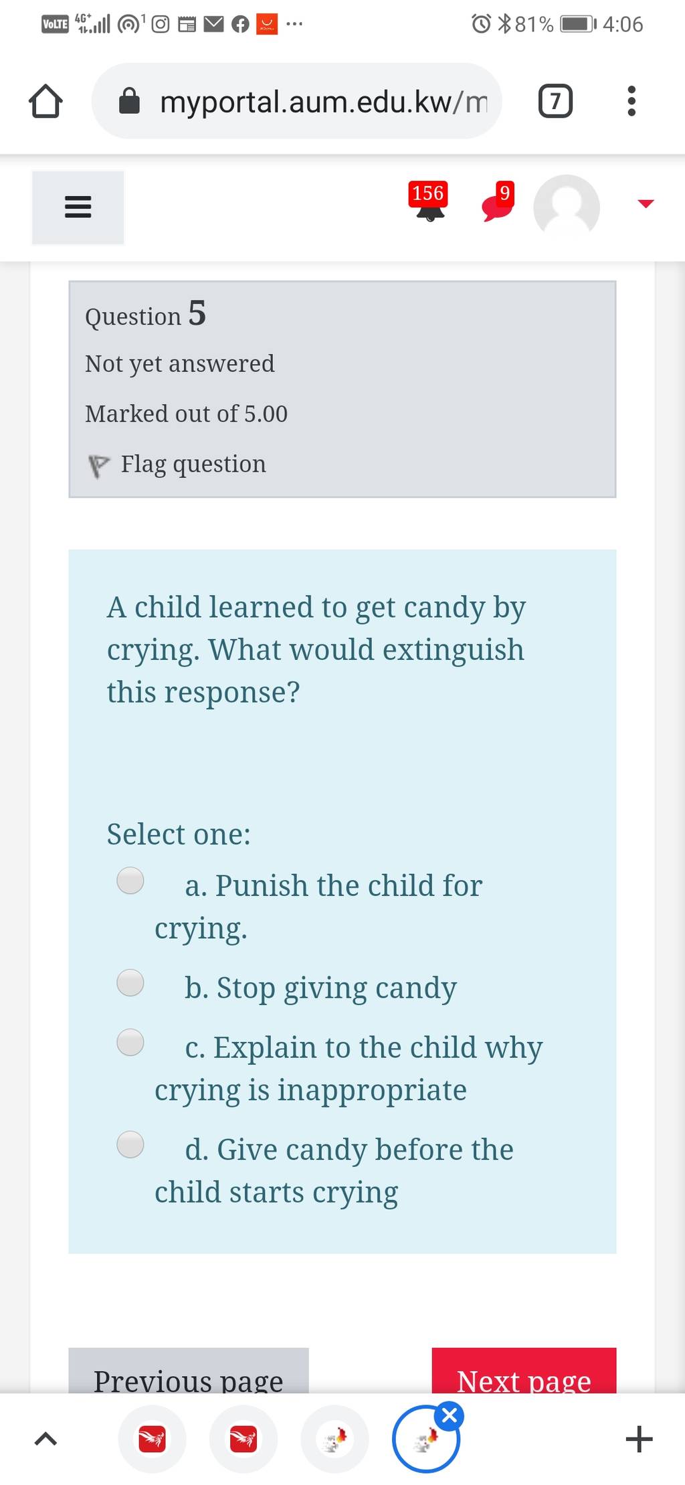Viewport: 685px width, 1485px height.
Task: Open notifications bell with 156 badge
Action: pyautogui.click(x=429, y=202)
